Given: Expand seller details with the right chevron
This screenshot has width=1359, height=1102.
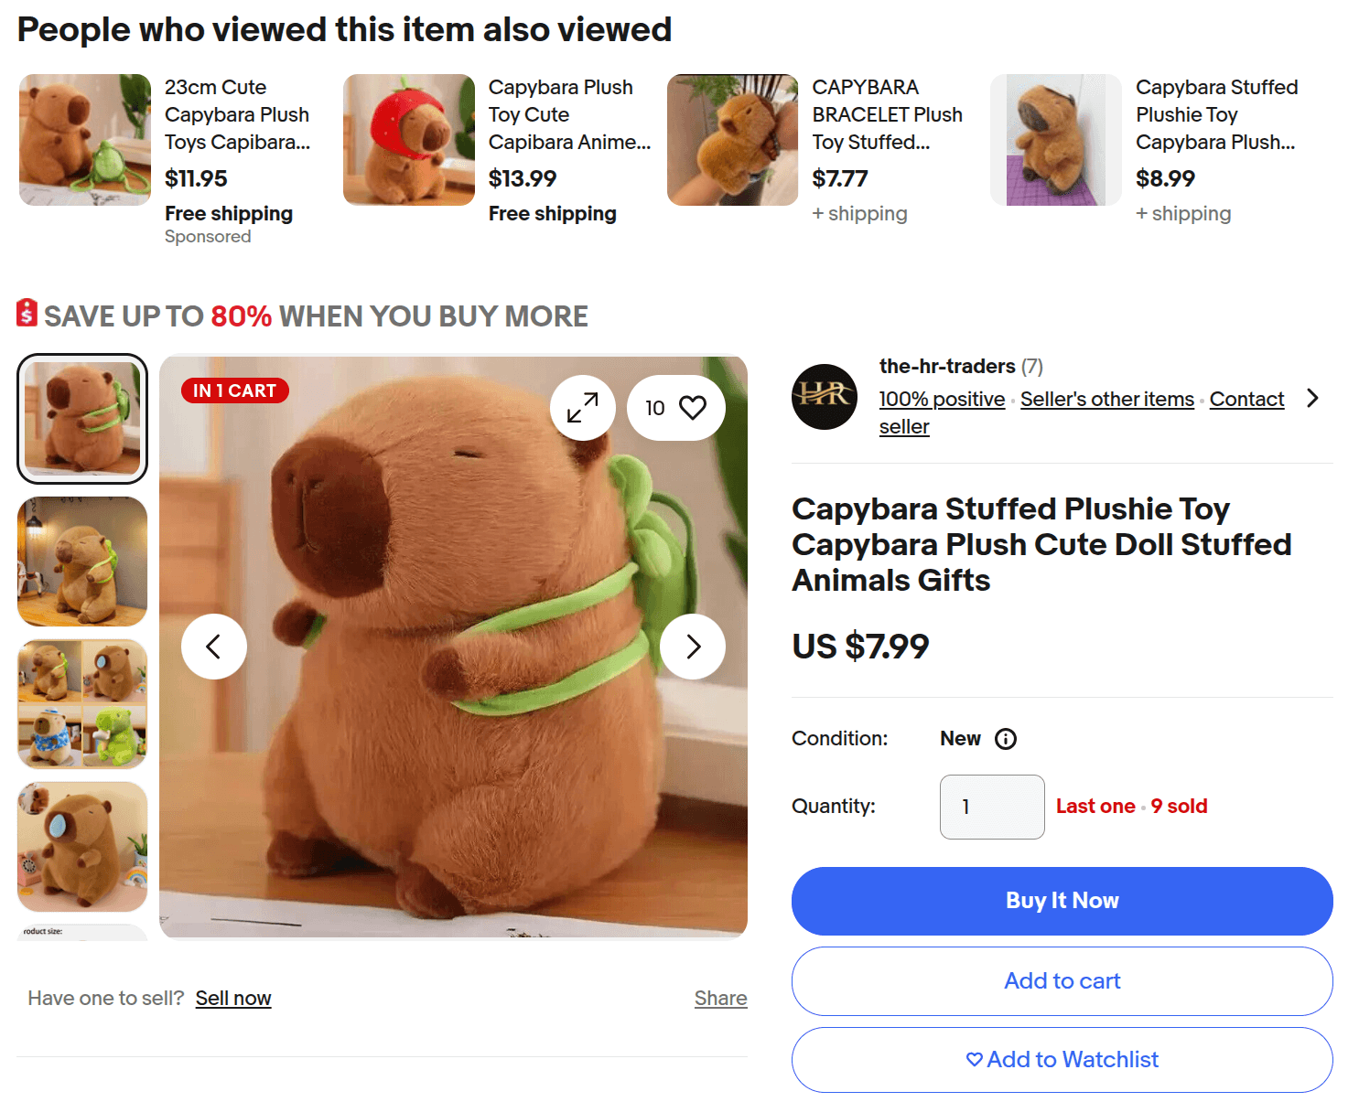Looking at the screenshot, I should point(1313,398).
